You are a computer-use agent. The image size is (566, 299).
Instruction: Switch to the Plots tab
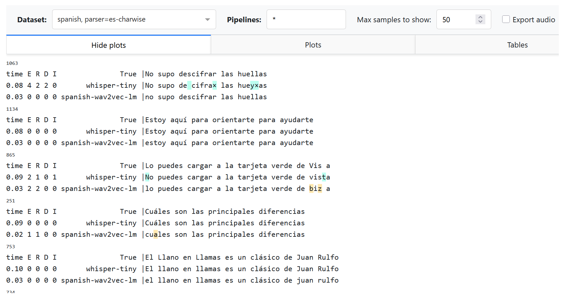click(x=313, y=45)
